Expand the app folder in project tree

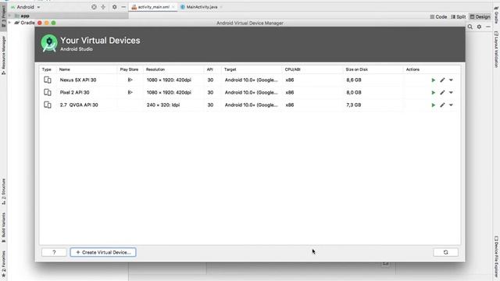pos(10,16)
